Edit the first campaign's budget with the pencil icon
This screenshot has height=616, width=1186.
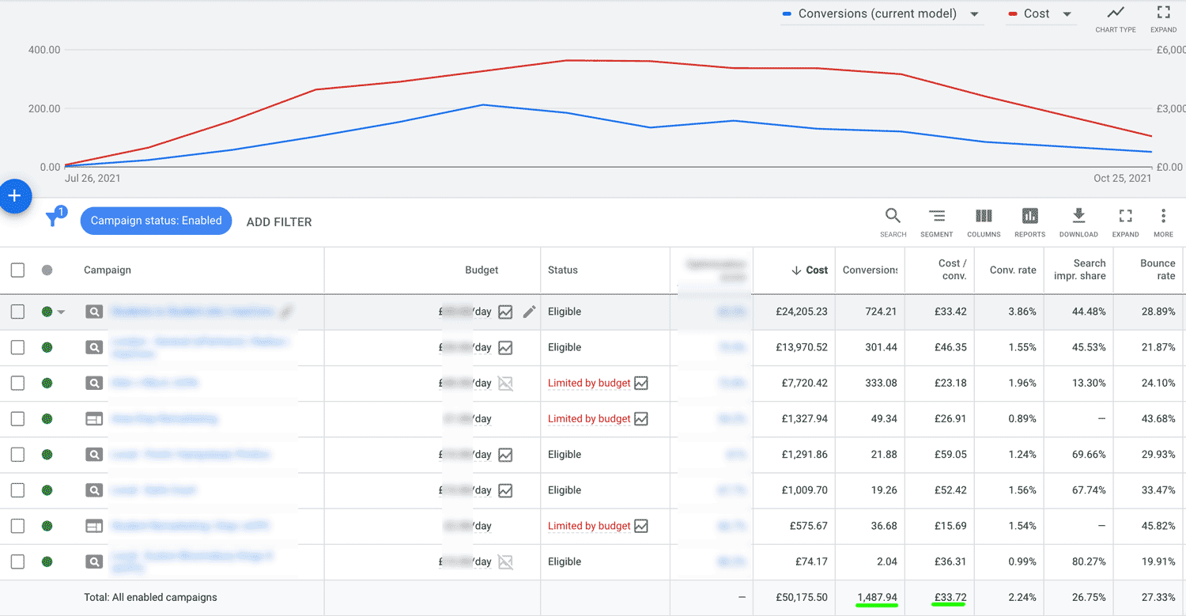tap(529, 312)
